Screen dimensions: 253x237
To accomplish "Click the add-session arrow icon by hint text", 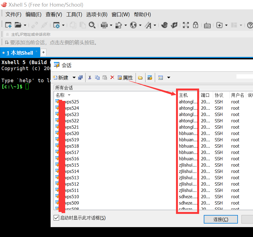I will point(7,43).
